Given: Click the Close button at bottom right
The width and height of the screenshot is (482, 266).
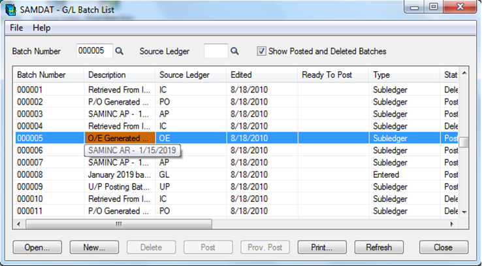Looking at the screenshot, I should click(x=443, y=247).
